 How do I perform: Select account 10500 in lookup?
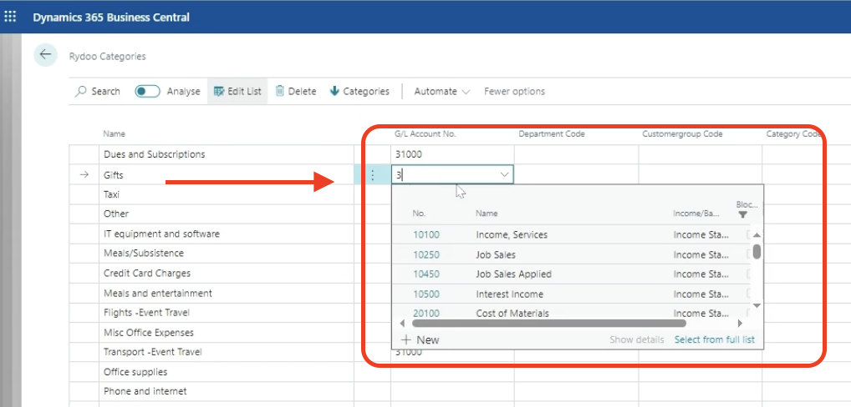pos(426,294)
